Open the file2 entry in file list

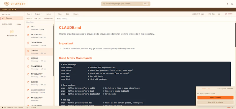[39, 28]
